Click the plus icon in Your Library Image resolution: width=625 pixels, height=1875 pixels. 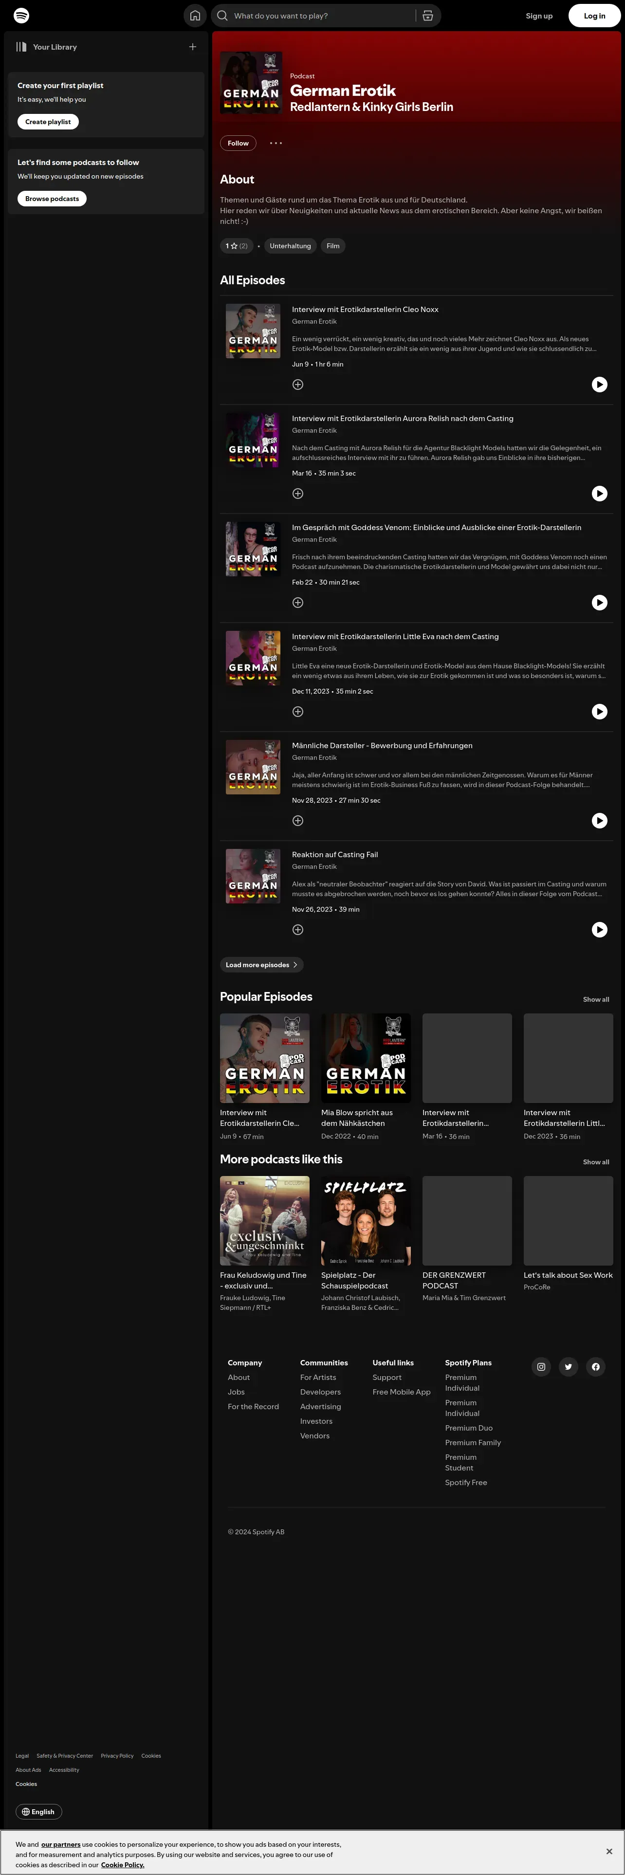(x=193, y=47)
